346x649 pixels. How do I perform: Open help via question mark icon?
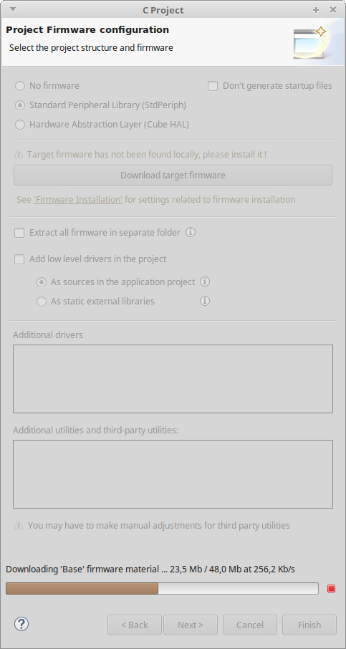pyautogui.click(x=21, y=624)
